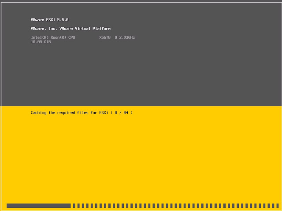Image resolution: width=282 pixels, height=211 pixels.
Task: Click the filled portion of the boot progress bar
Action: point(39,206)
